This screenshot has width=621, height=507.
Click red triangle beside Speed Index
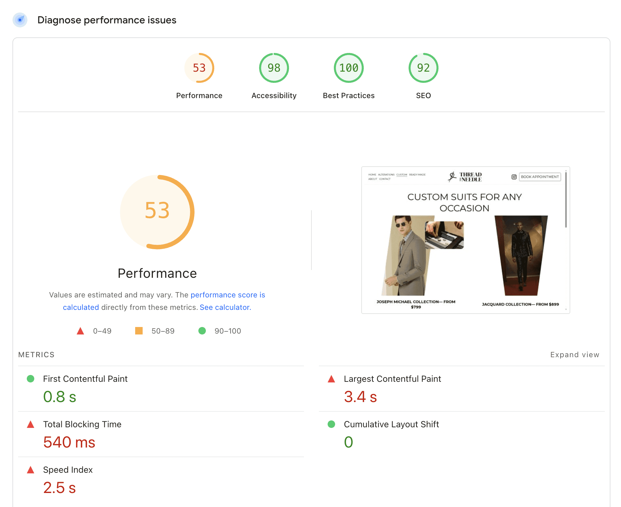[31, 470]
